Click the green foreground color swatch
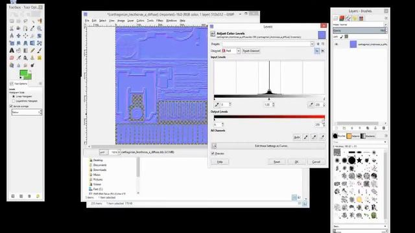Image resolution: width=415 pixels, height=233 pixels. (23, 73)
